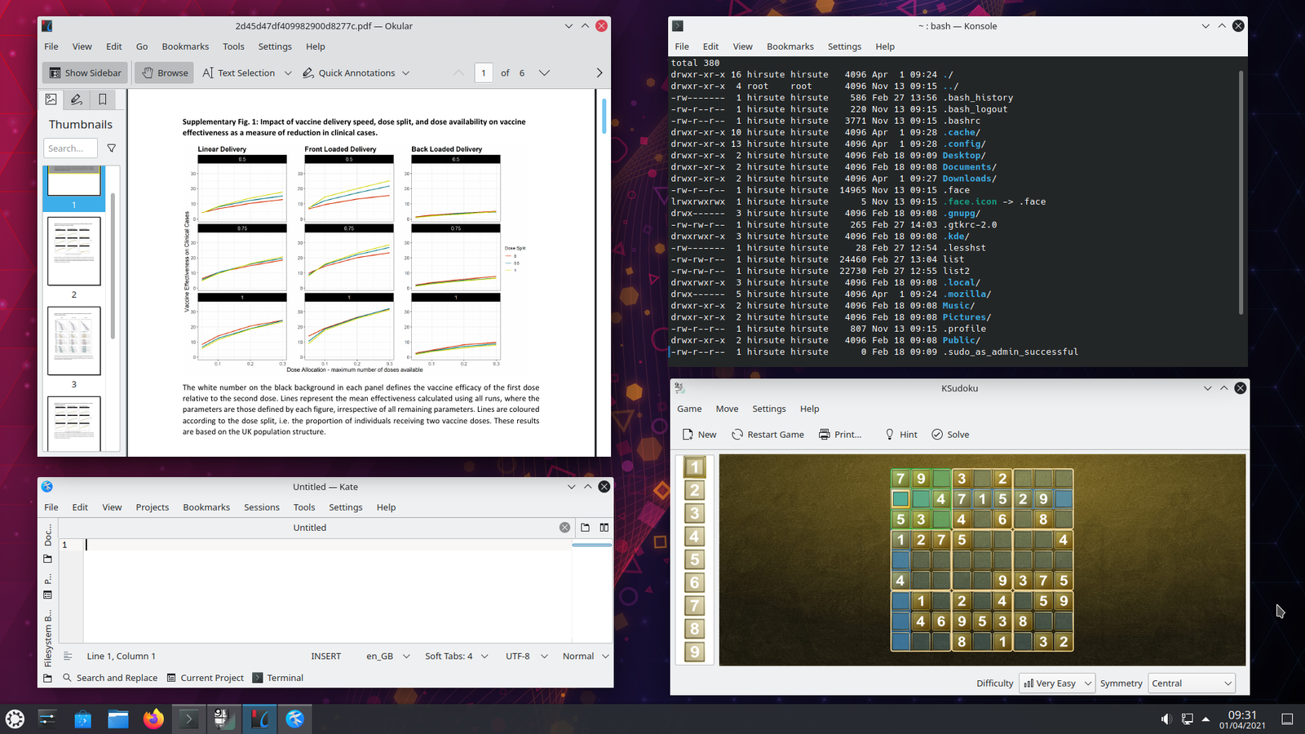
Task: Open the Bookmarks tab in Okular sidebar
Action: coord(102,99)
